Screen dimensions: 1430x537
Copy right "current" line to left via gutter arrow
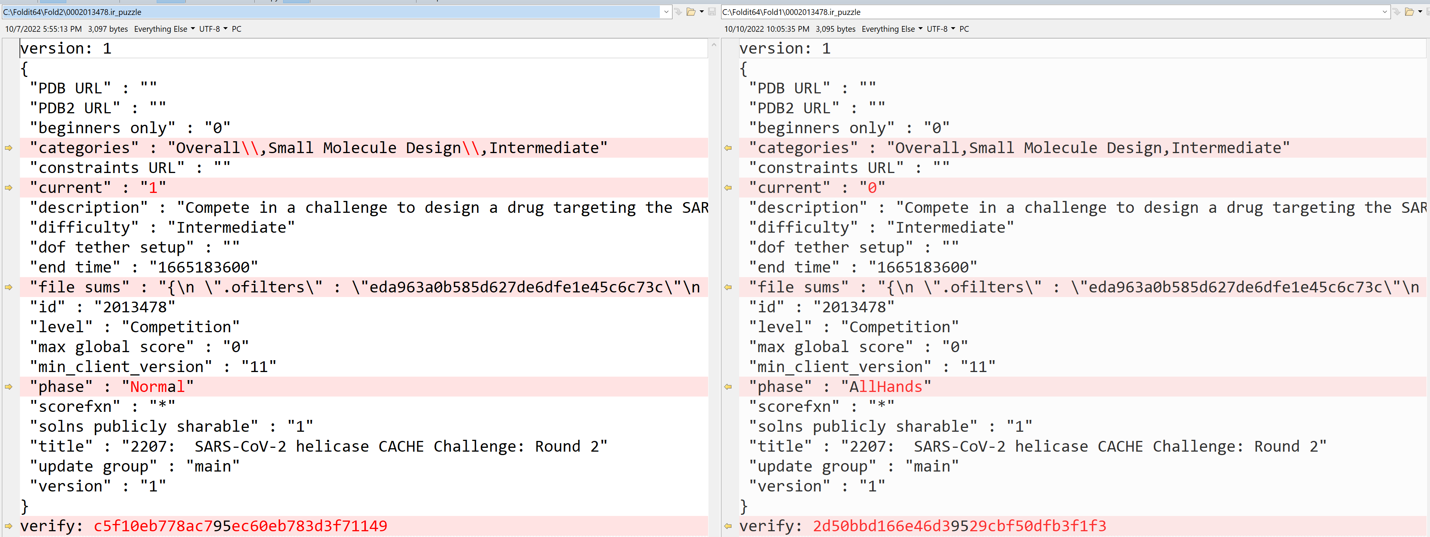728,188
